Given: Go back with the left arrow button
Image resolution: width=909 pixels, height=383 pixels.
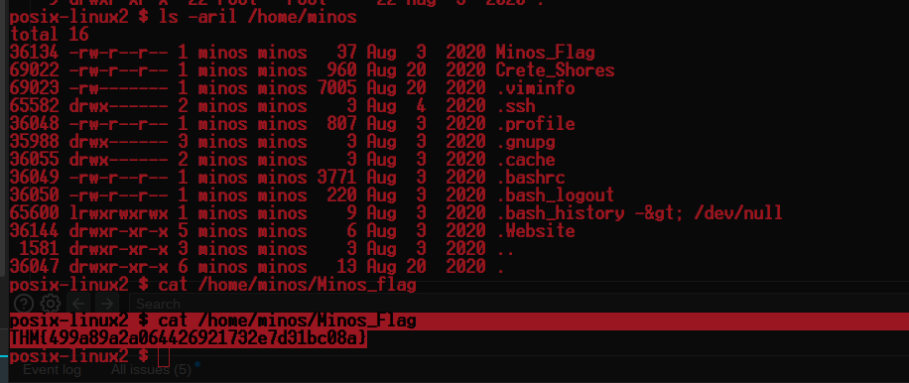Looking at the screenshot, I should click(x=78, y=304).
